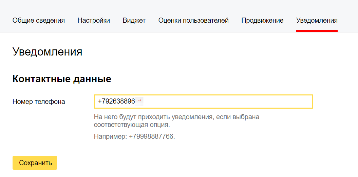Click the Уведомления page heading
358x177 pixels.
coord(47,52)
